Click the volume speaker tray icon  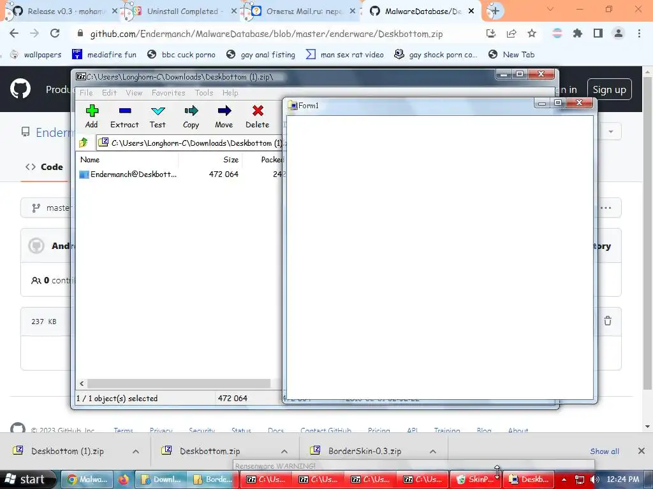(595, 479)
